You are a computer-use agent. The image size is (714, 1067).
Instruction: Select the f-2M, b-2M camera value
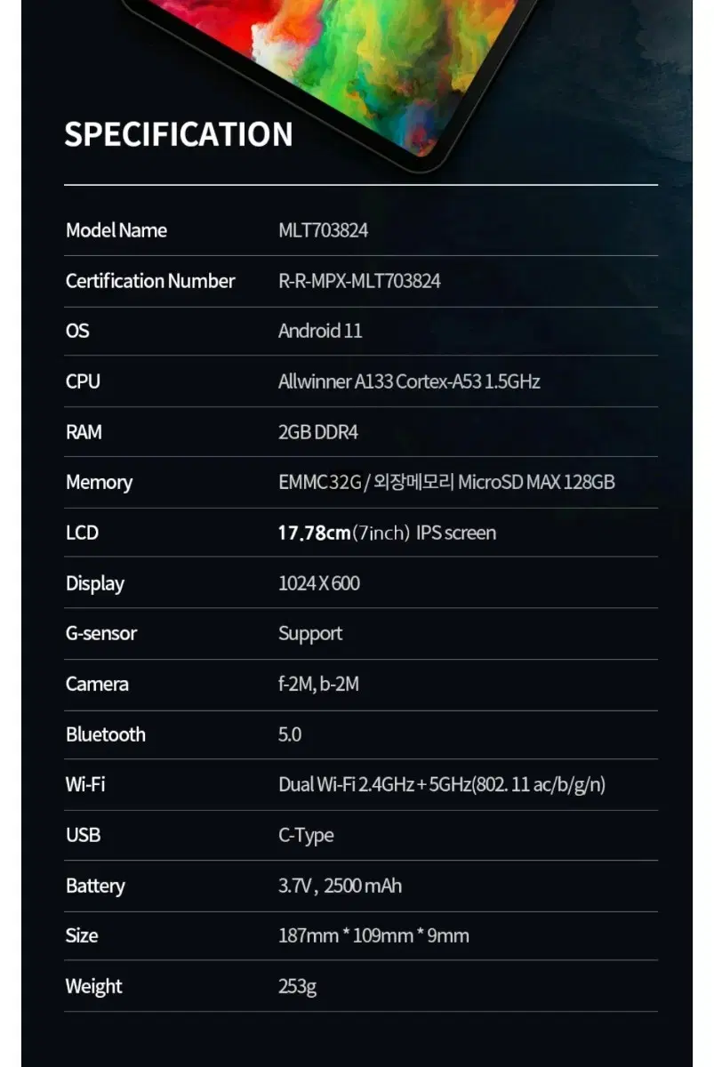[x=319, y=684]
